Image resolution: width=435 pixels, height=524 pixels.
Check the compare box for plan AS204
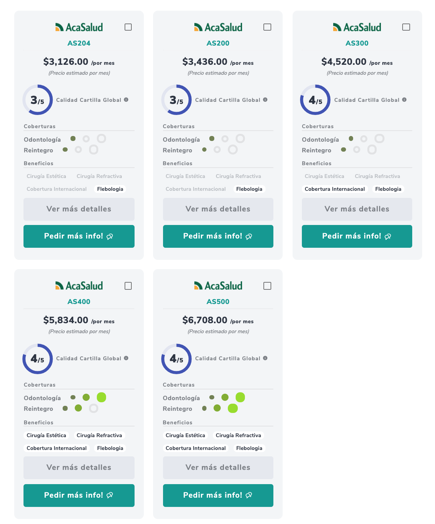128,27
